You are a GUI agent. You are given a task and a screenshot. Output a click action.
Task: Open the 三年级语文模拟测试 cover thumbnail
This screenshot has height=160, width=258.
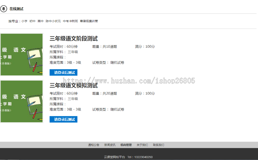click(x=21, y=101)
